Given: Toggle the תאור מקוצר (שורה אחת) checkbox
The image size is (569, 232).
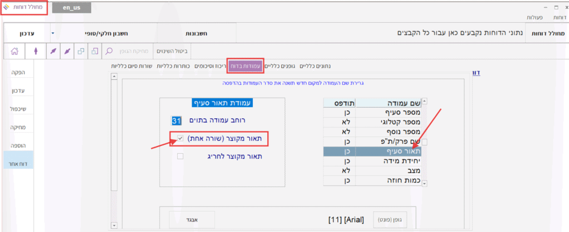Looking at the screenshot, I should tap(180, 138).
